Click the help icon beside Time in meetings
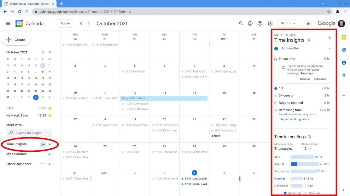This screenshot has width=350, height=196. point(309,137)
